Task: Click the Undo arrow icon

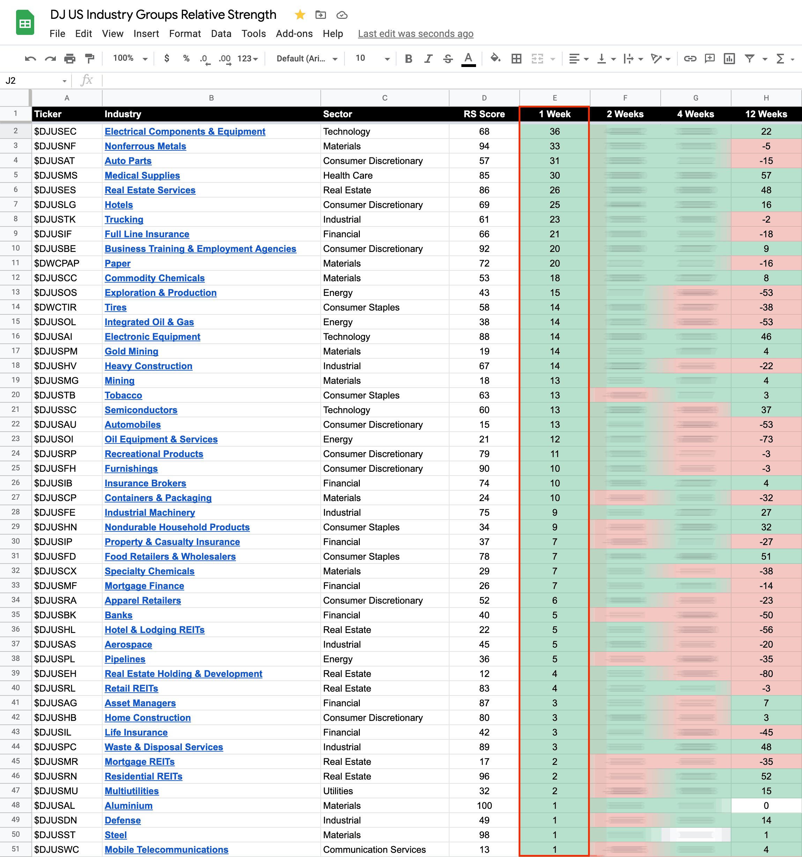Action: pos(30,59)
